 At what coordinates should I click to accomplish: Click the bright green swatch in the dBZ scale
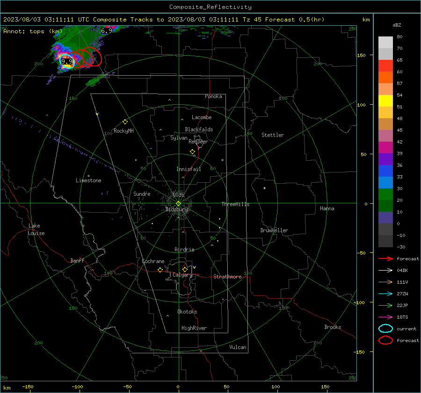click(x=385, y=194)
